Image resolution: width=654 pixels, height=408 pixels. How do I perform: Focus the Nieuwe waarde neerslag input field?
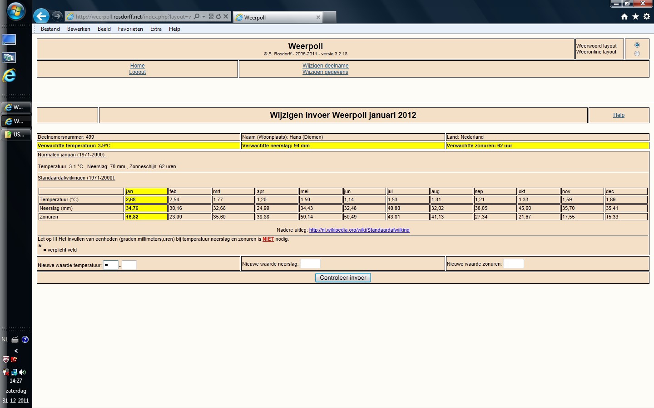[310, 263]
